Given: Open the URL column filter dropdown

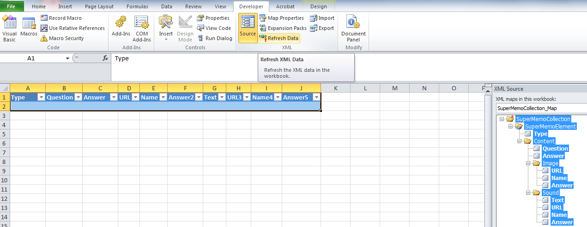Looking at the screenshot, I should point(135,97).
